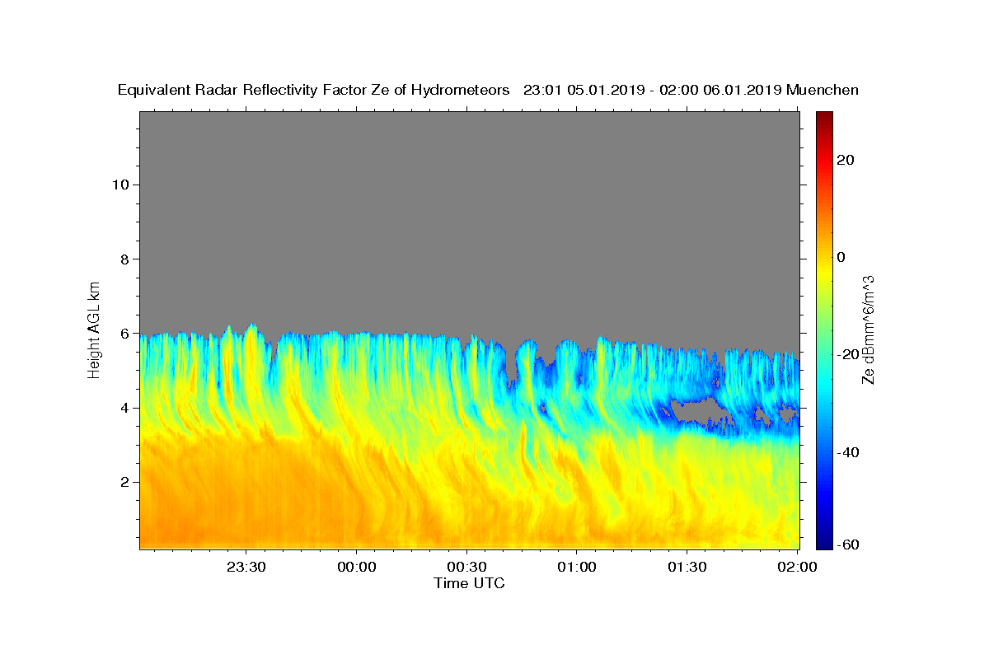The height and width of the screenshot is (659, 989).
Task: Click the date range '23:01 05.01.2019 - 02:00 06.01.2019'
Action: click(653, 91)
